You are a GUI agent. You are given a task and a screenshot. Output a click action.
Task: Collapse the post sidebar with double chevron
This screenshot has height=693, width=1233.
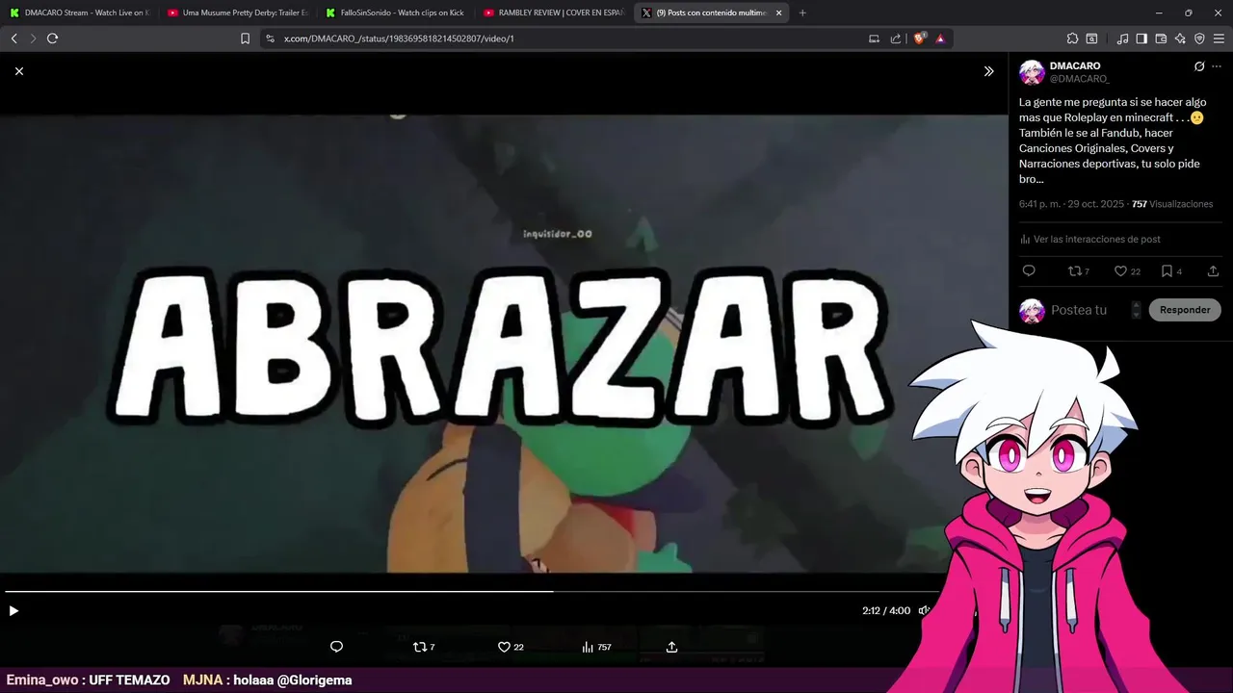(988, 71)
